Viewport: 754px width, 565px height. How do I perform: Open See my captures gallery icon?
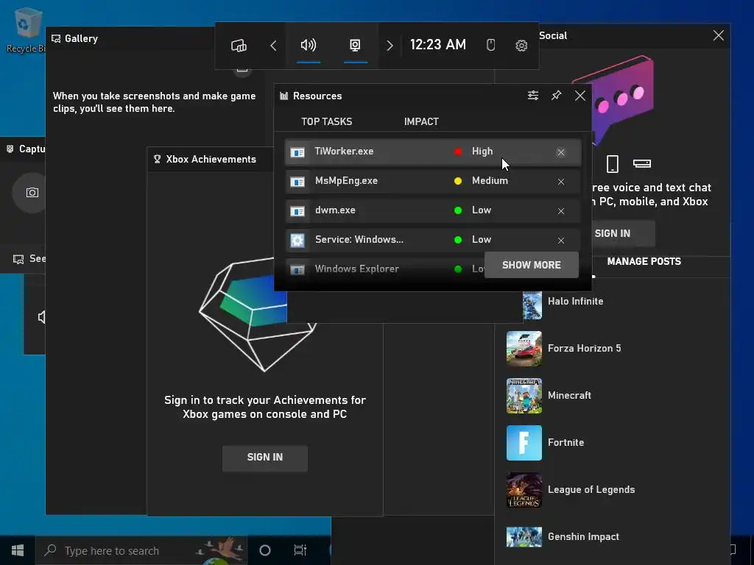[18, 260]
